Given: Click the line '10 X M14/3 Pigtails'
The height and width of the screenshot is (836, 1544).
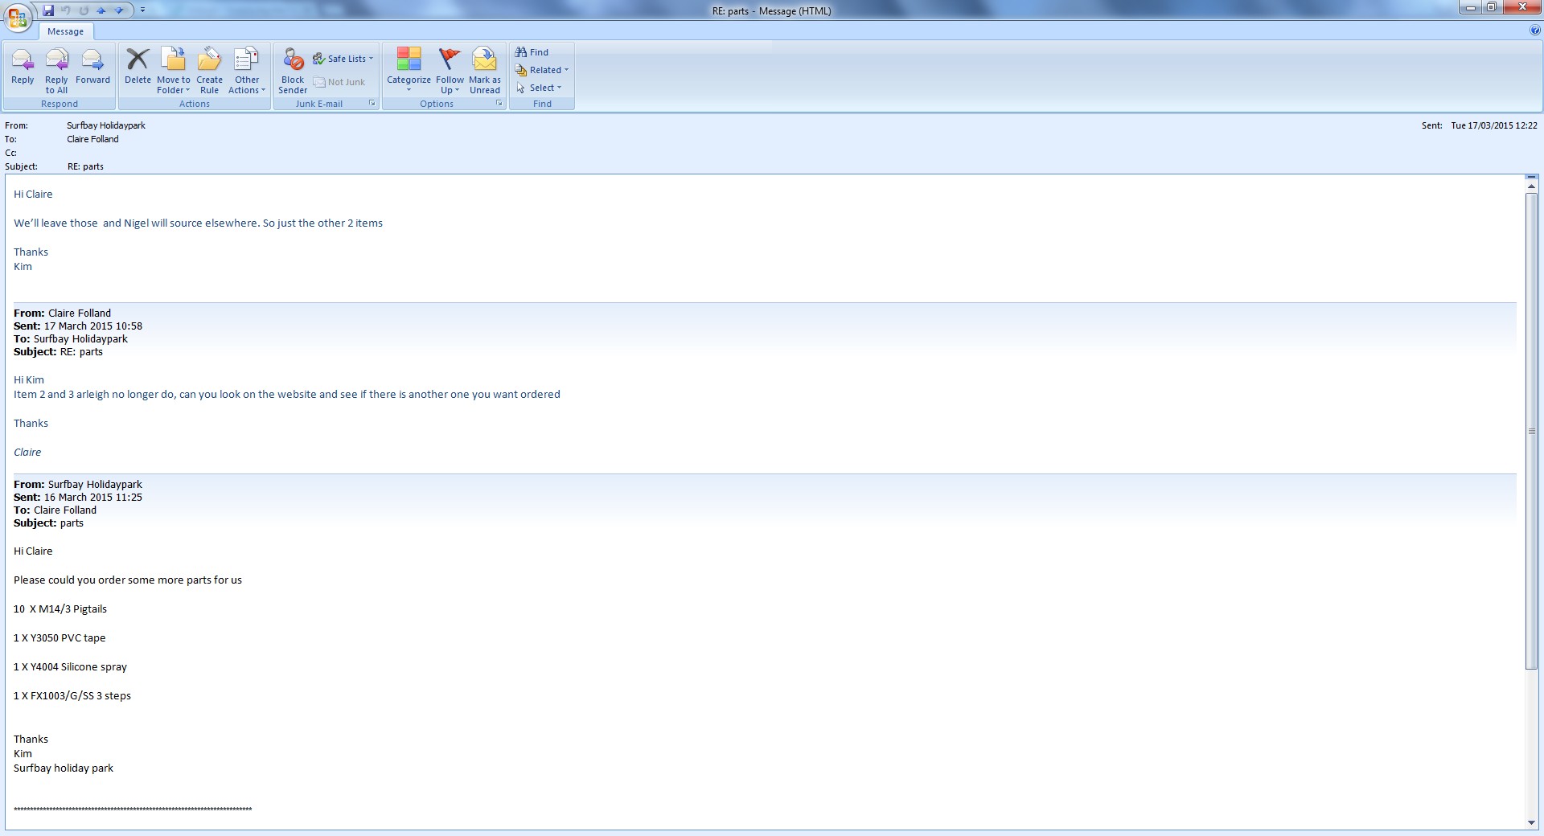Looking at the screenshot, I should pos(60,609).
